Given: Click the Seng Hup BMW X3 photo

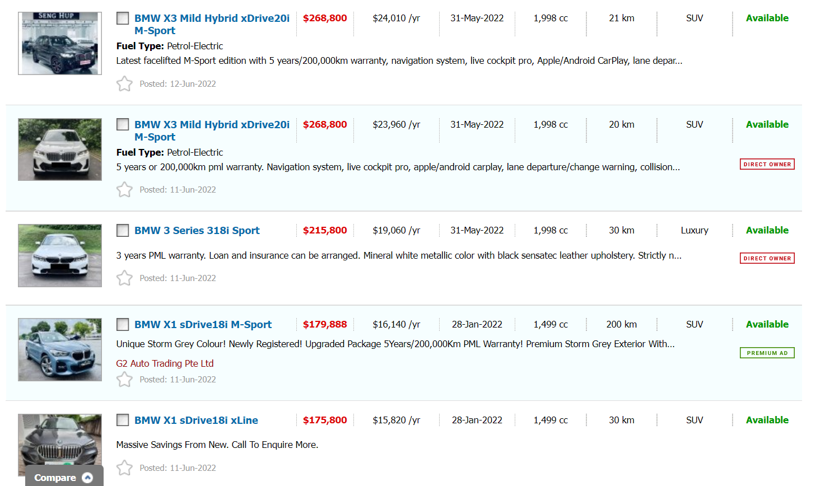Looking at the screenshot, I should click(60, 44).
